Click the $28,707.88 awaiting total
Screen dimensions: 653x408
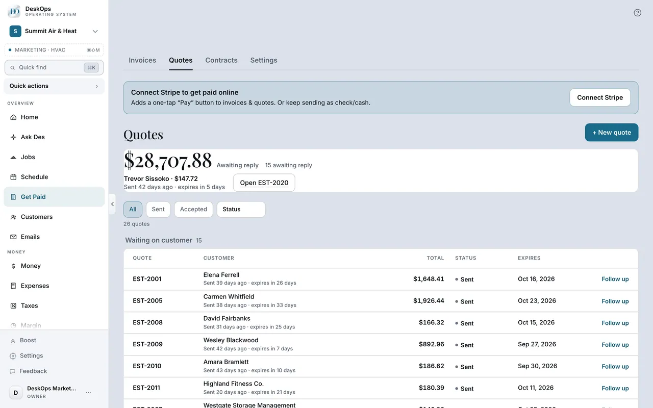pos(168,160)
